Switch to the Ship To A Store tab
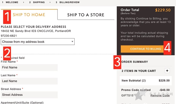The width and height of the screenshot is (176, 104). 86,15
